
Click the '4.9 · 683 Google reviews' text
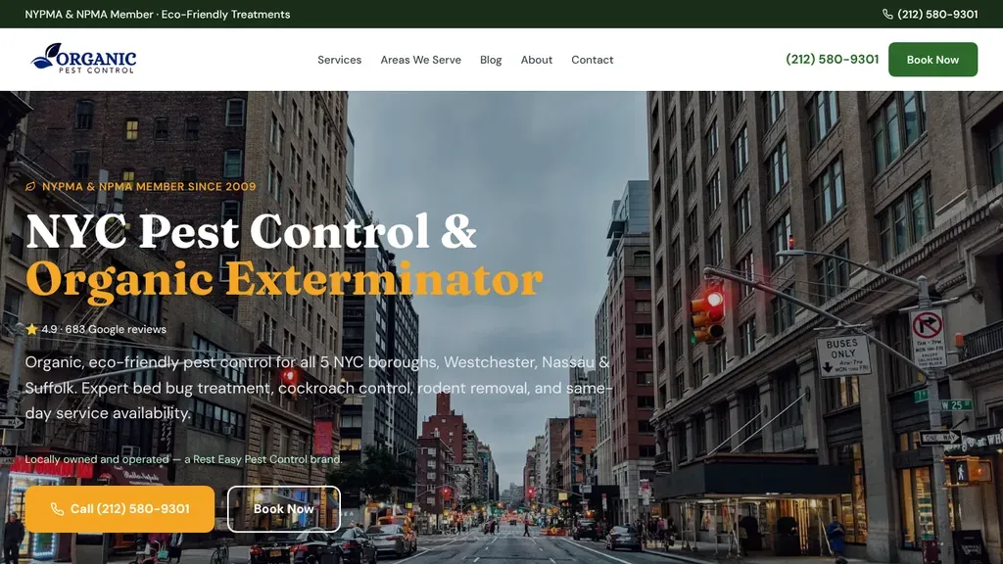(x=104, y=329)
